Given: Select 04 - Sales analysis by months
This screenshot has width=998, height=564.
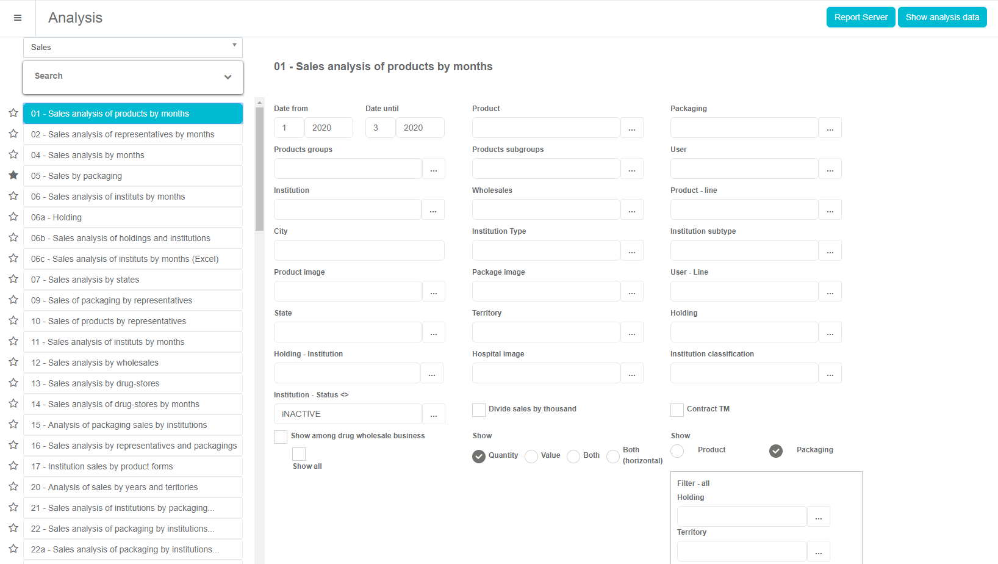Looking at the screenshot, I should pyautogui.click(x=133, y=155).
